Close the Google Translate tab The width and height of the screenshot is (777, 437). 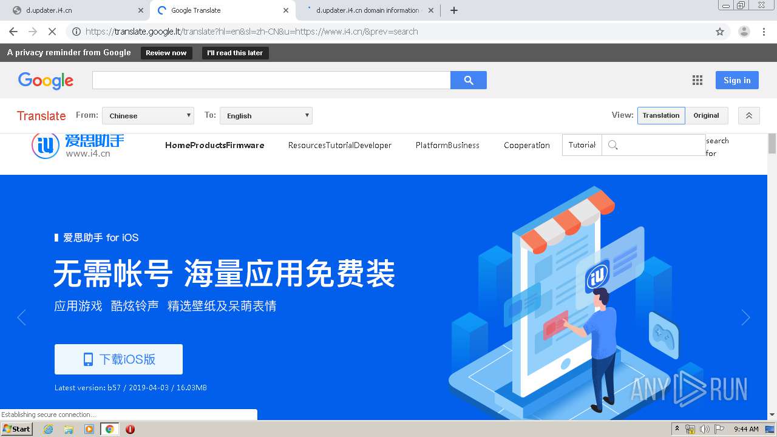click(286, 10)
